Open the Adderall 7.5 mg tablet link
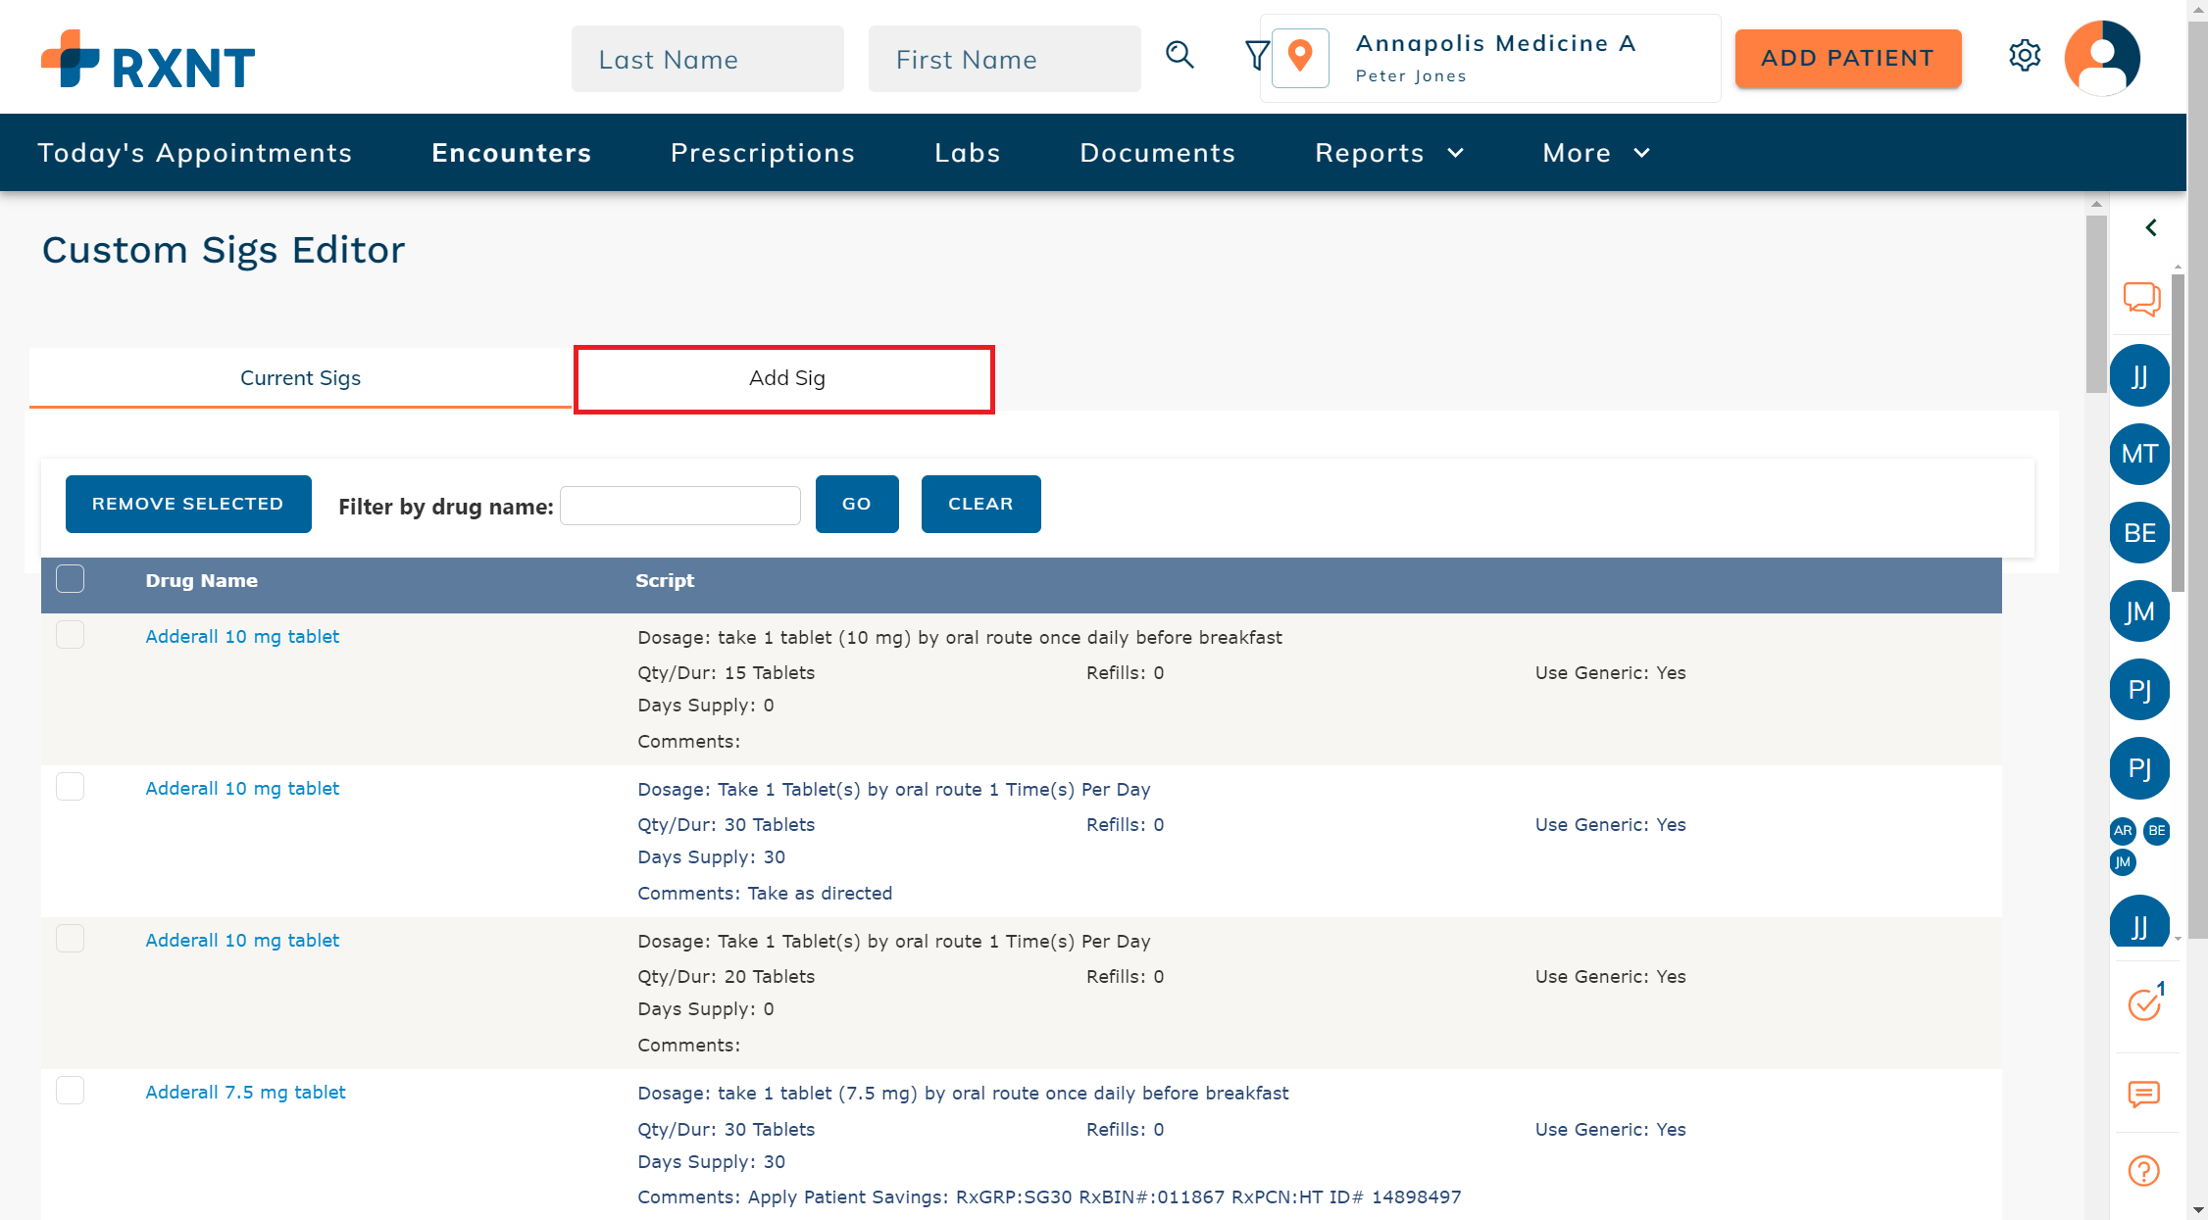 click(245, 1093)
